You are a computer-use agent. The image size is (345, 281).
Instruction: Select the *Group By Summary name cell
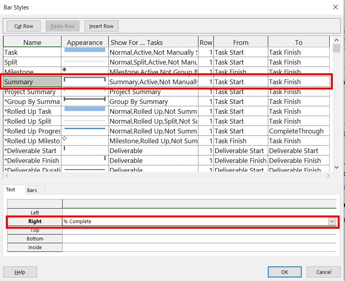tap(32, 102)
